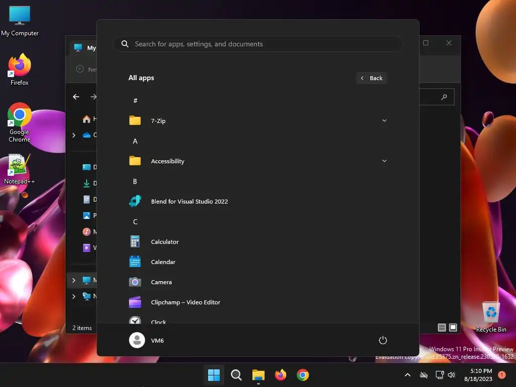Screen dimensions: 516x387
Task: Select the My Computer desktop icon
Action: [20, 20]
